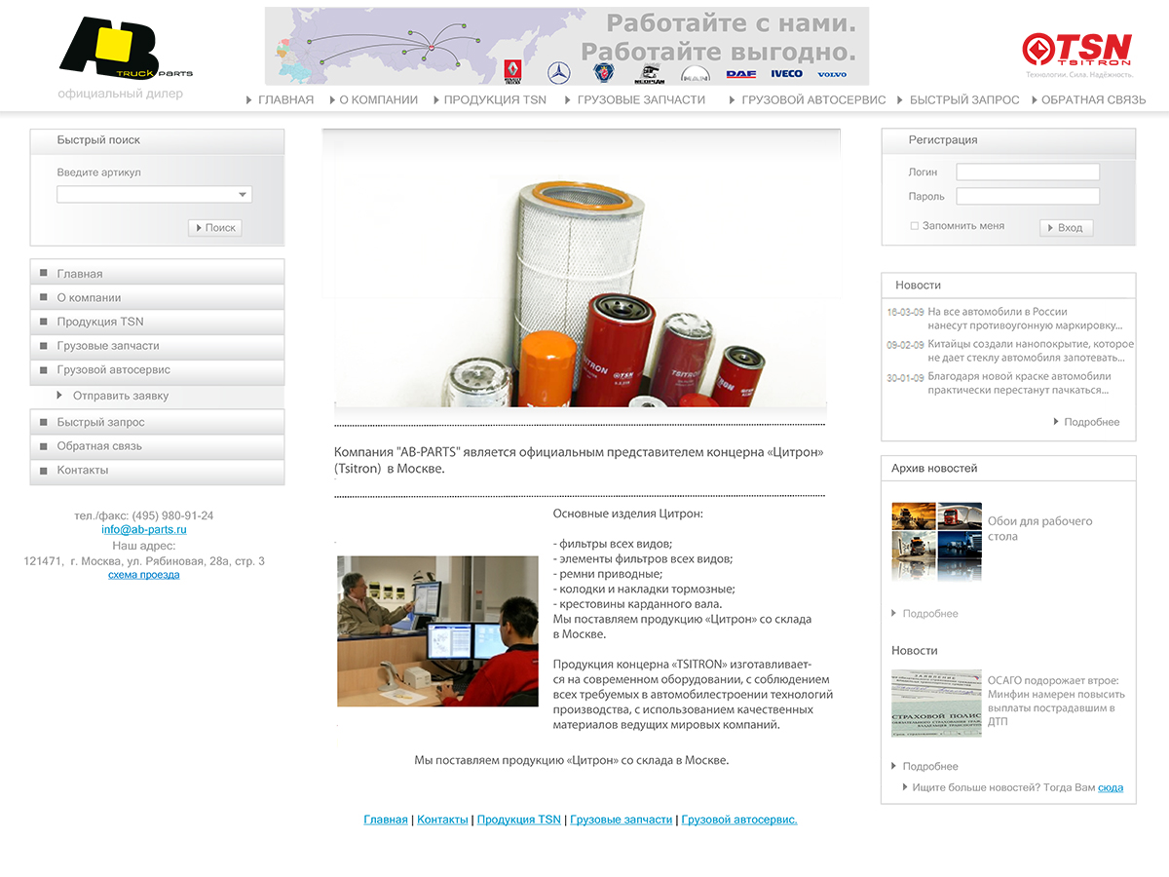Click footer link Продукция TSN
The height and width of the screenshot is (877, 1169).
point(519,820)
